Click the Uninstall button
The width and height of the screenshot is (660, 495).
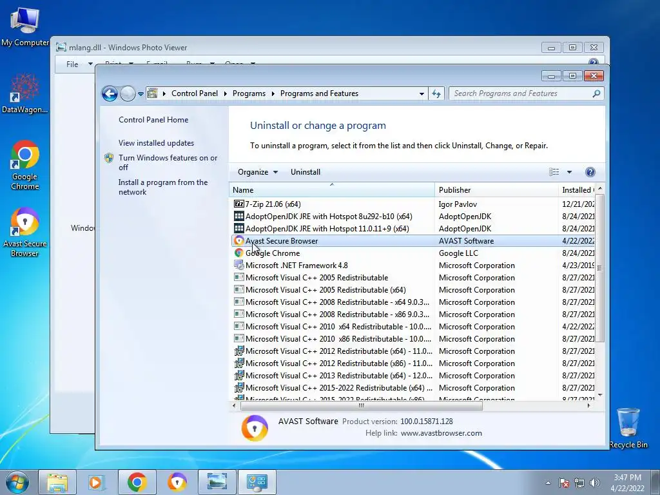[x=305, y=171]
